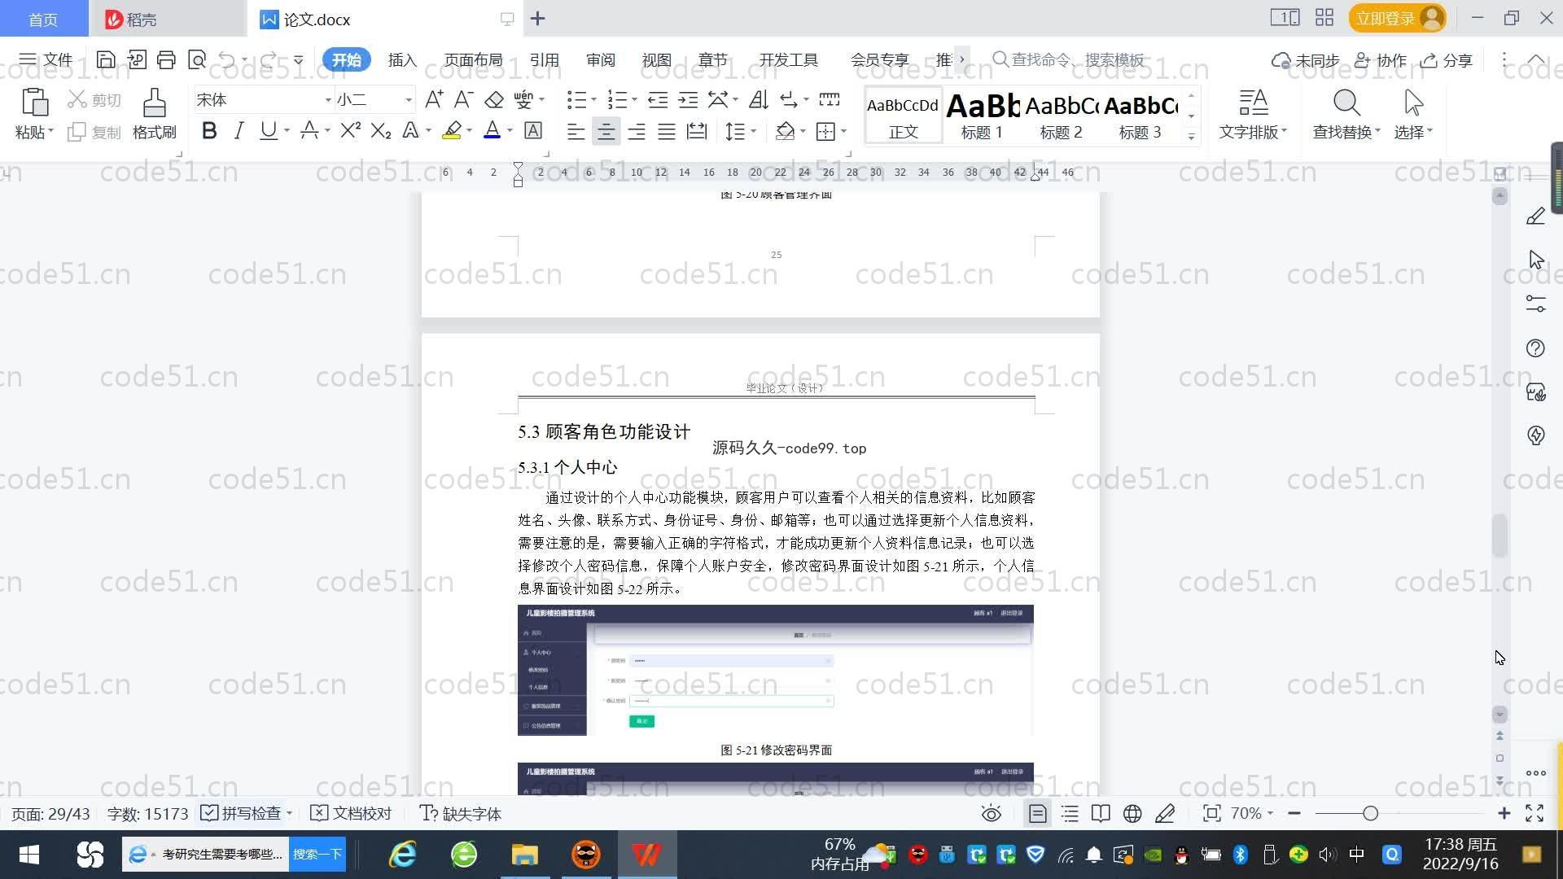Click the Save icon in quick toolbar
Screen dimensions: 1563x879
(x=106, y=59)
